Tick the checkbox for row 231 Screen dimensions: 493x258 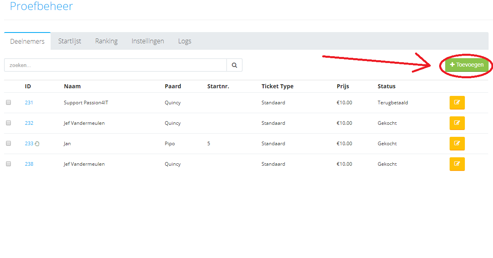[8, 103]
